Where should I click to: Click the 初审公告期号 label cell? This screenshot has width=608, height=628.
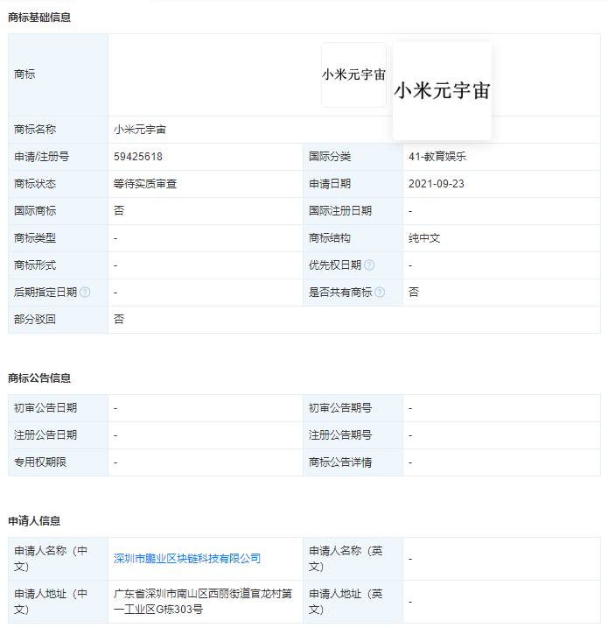[x=353, y=408]
